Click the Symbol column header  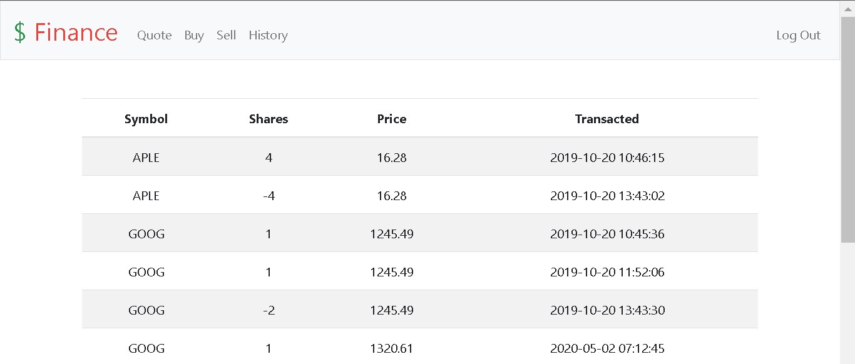[146, 119]
